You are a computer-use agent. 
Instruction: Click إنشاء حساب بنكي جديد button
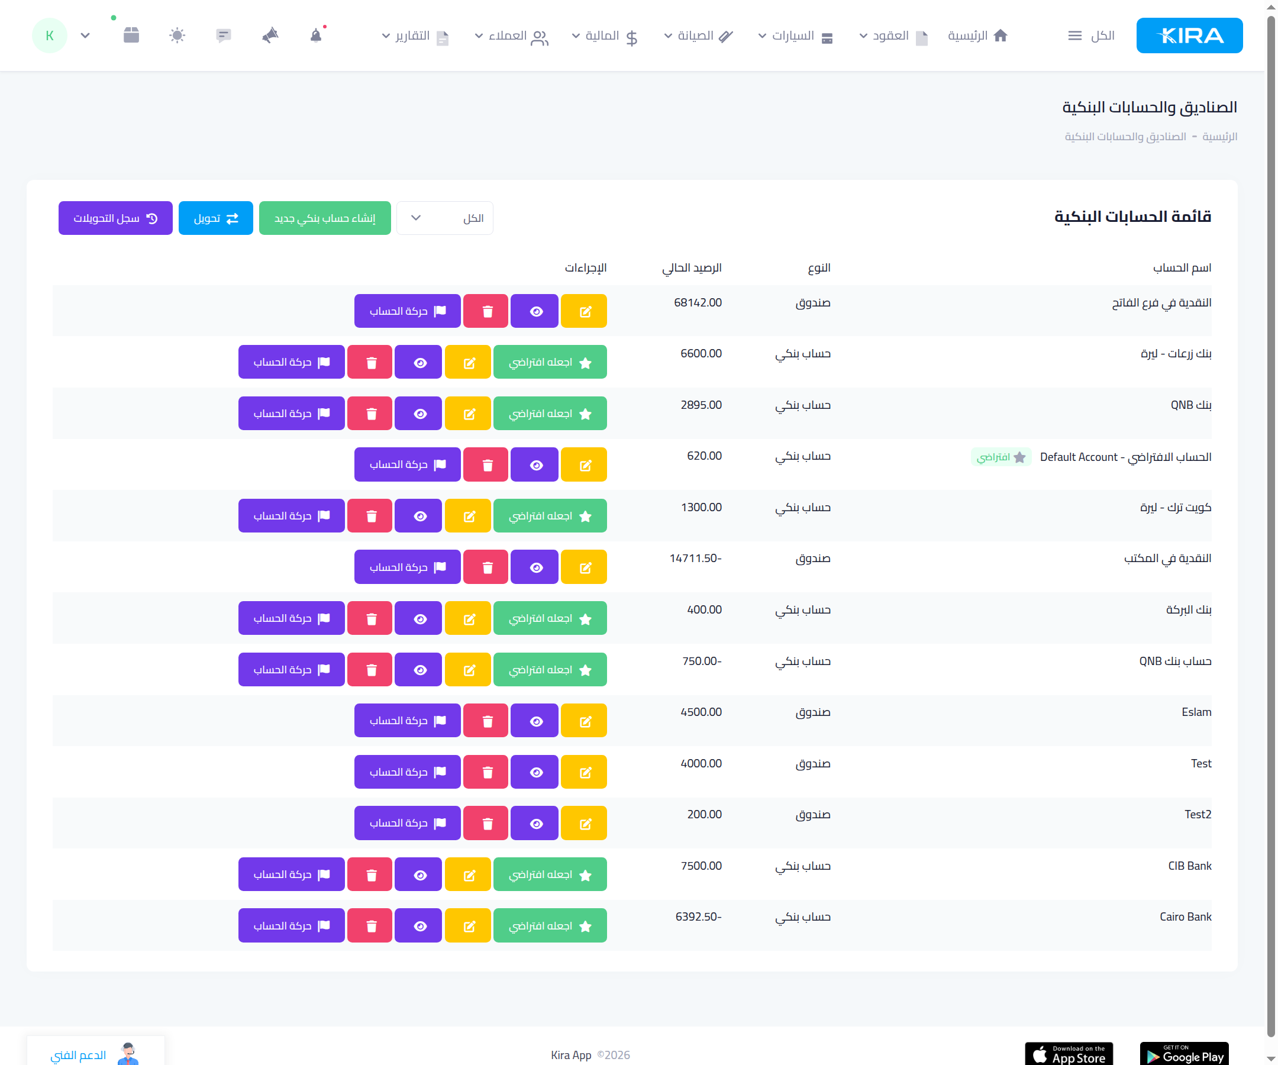click(325, 218)
